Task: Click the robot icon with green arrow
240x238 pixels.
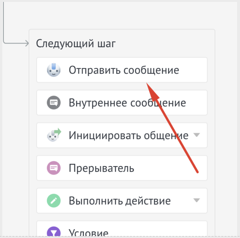Action: 53,135
